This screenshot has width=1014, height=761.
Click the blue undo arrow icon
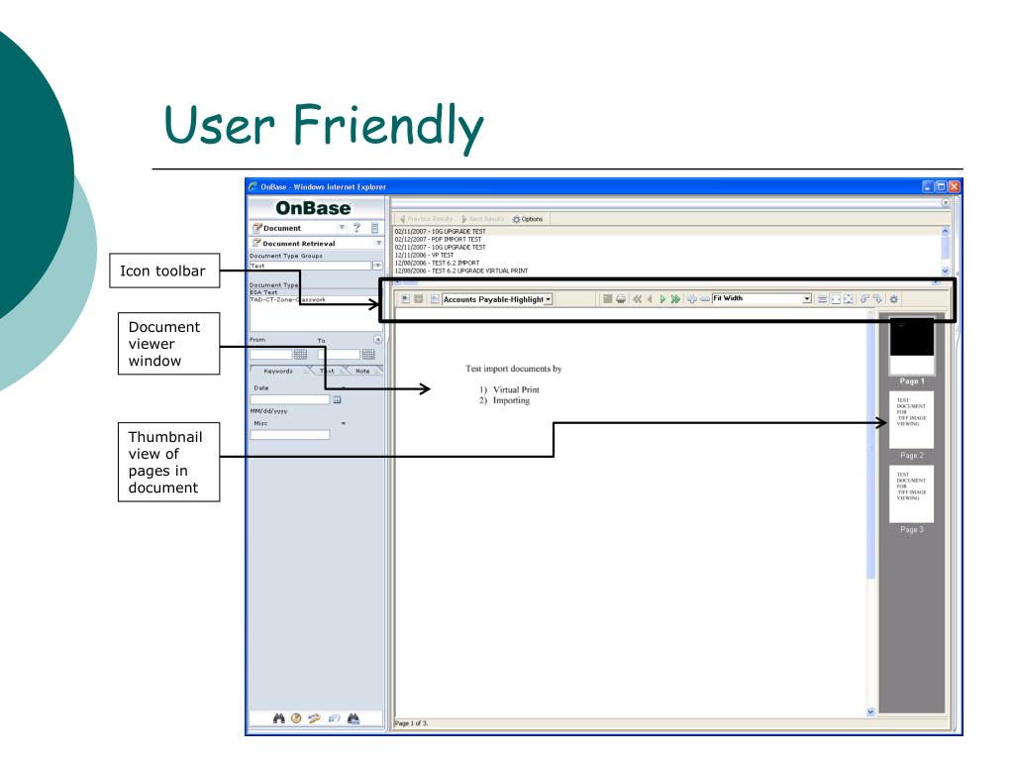(x=334, y=718)
